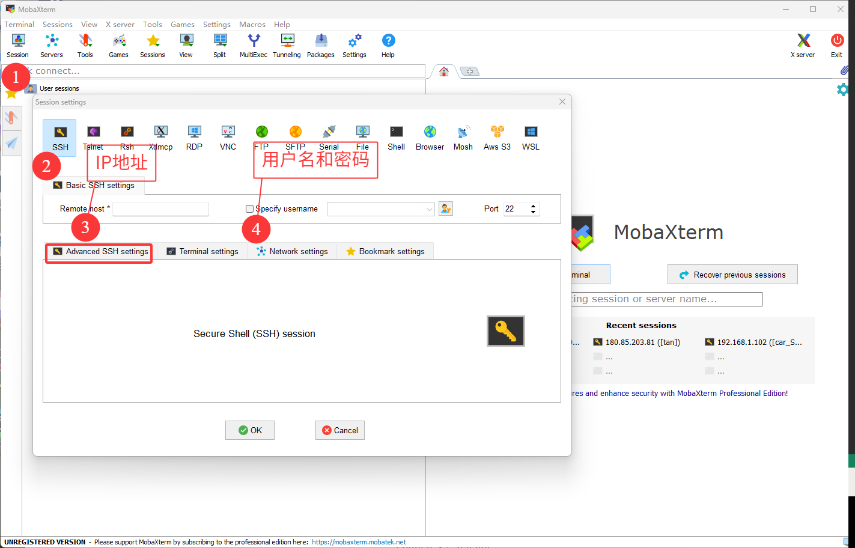The image size is (855, 548).
Task: Select the VNC session type
Action: point(228,138)
